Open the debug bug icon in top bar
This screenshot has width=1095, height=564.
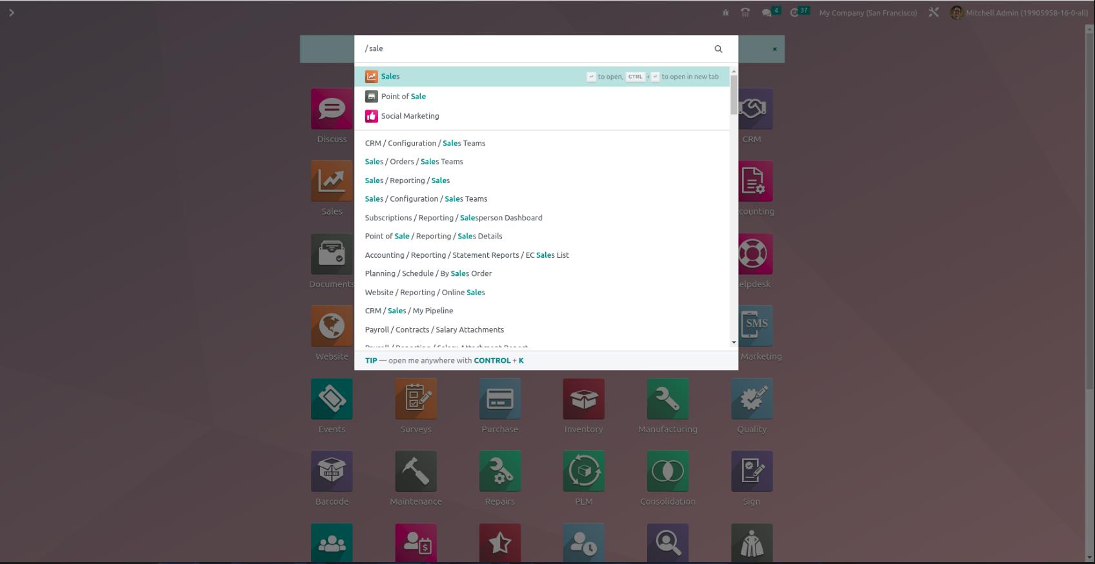[x=726, y=13]
